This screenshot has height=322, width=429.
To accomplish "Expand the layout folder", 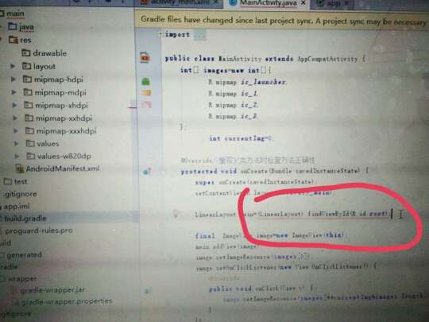I will click(x=12, y=66).
